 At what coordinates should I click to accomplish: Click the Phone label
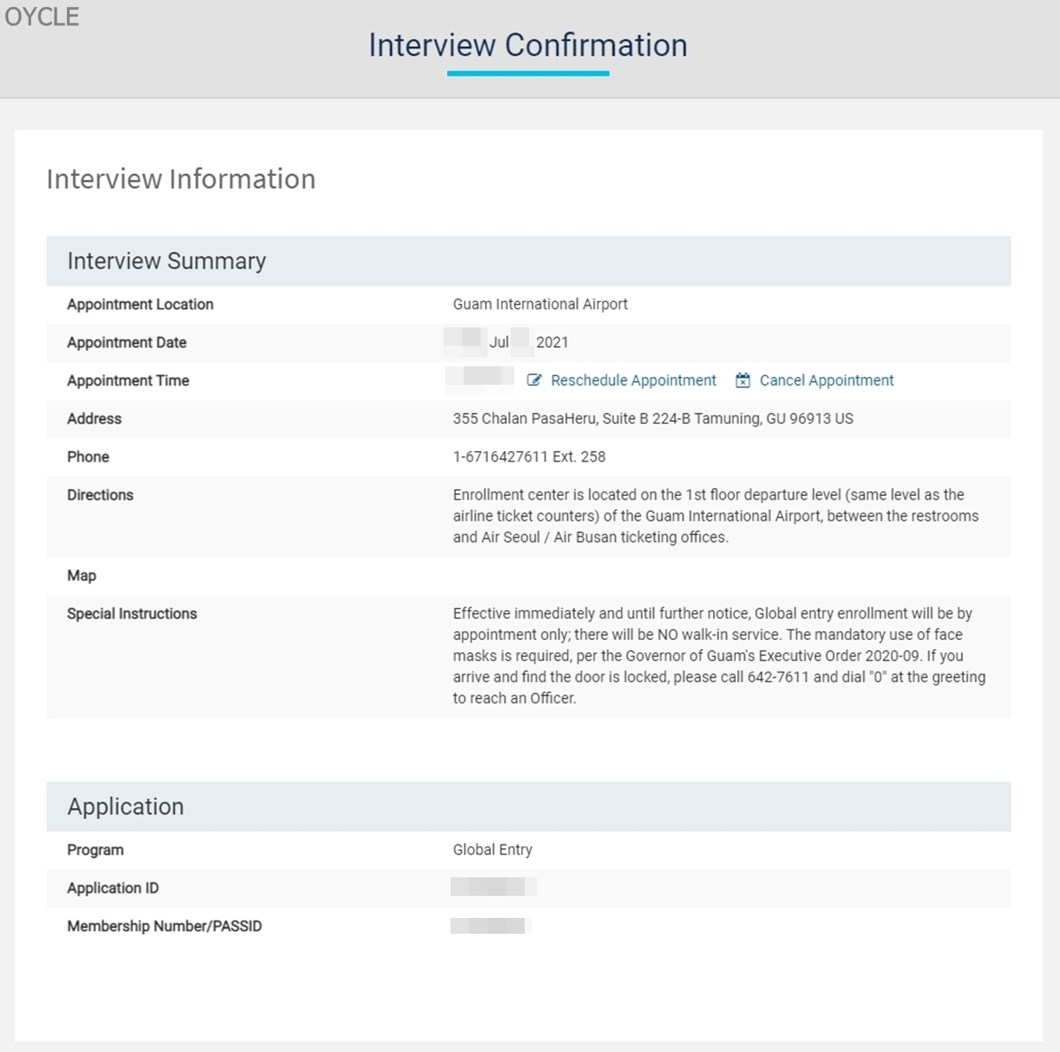pos(88,456)
